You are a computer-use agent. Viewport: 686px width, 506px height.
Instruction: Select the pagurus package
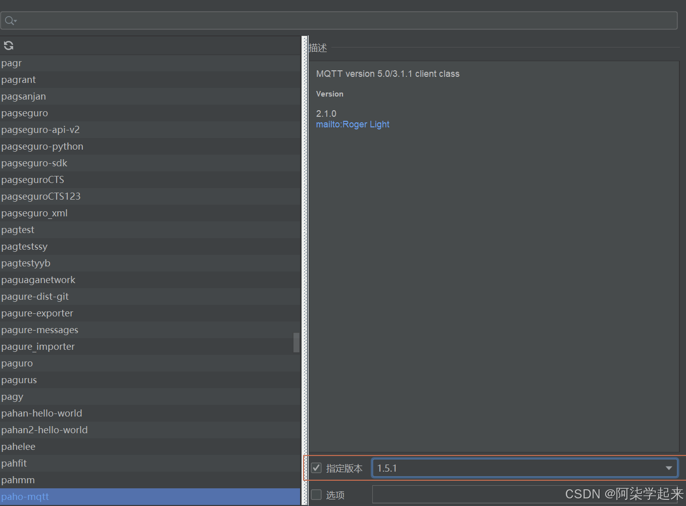tap(150, 380)
